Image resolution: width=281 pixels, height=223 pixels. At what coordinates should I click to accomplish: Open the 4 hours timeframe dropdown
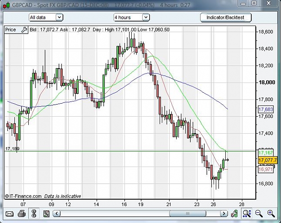[131, 17]
